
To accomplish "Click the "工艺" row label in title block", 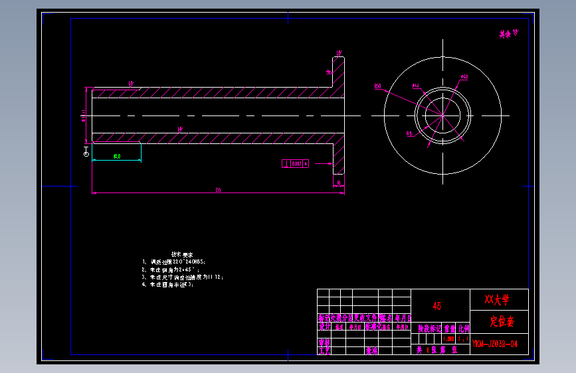I will click(324, 350).
